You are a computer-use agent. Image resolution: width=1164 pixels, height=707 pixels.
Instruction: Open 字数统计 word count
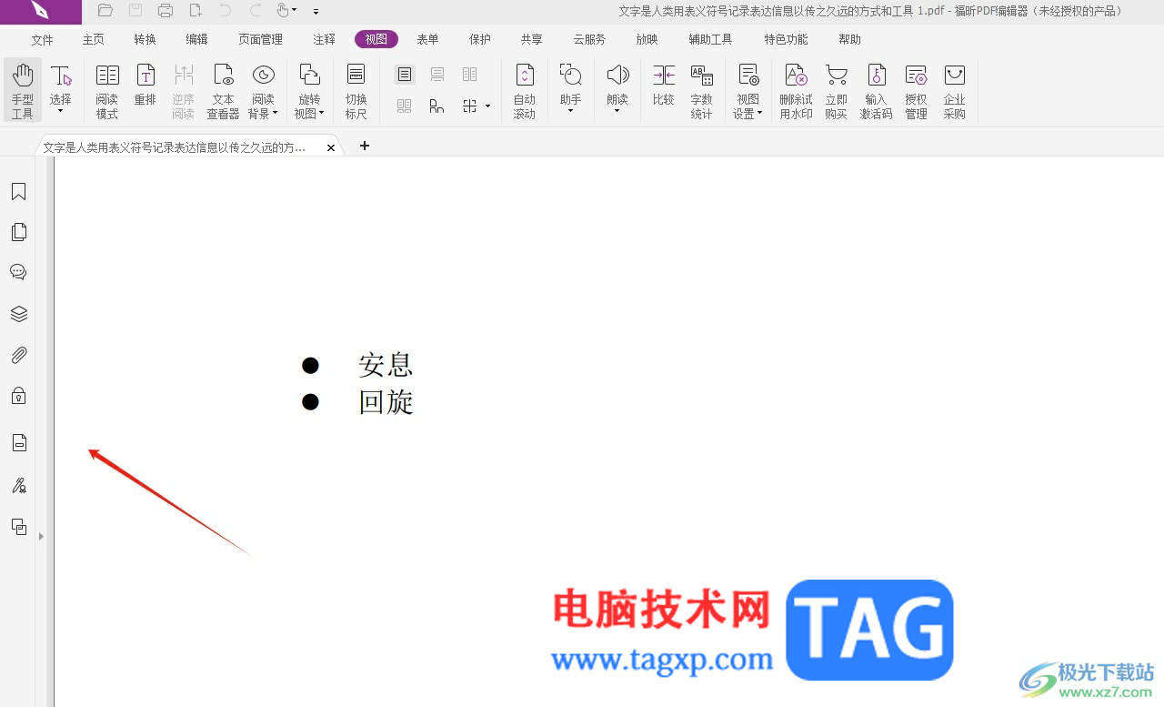(701, 90)
